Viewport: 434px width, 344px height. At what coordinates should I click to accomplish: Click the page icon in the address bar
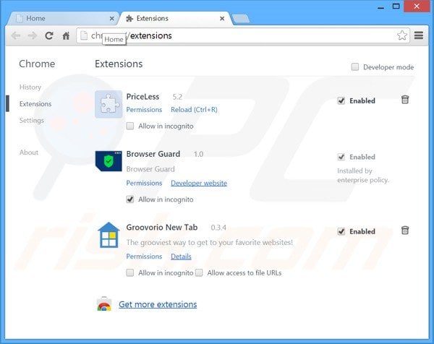84,35
